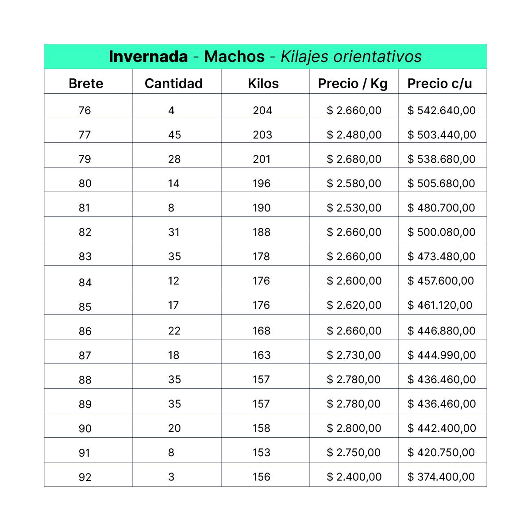Viewport: 531px width, 531px height.
Task: Click unit price $ 374.400,00
Action: click(441, 477)
